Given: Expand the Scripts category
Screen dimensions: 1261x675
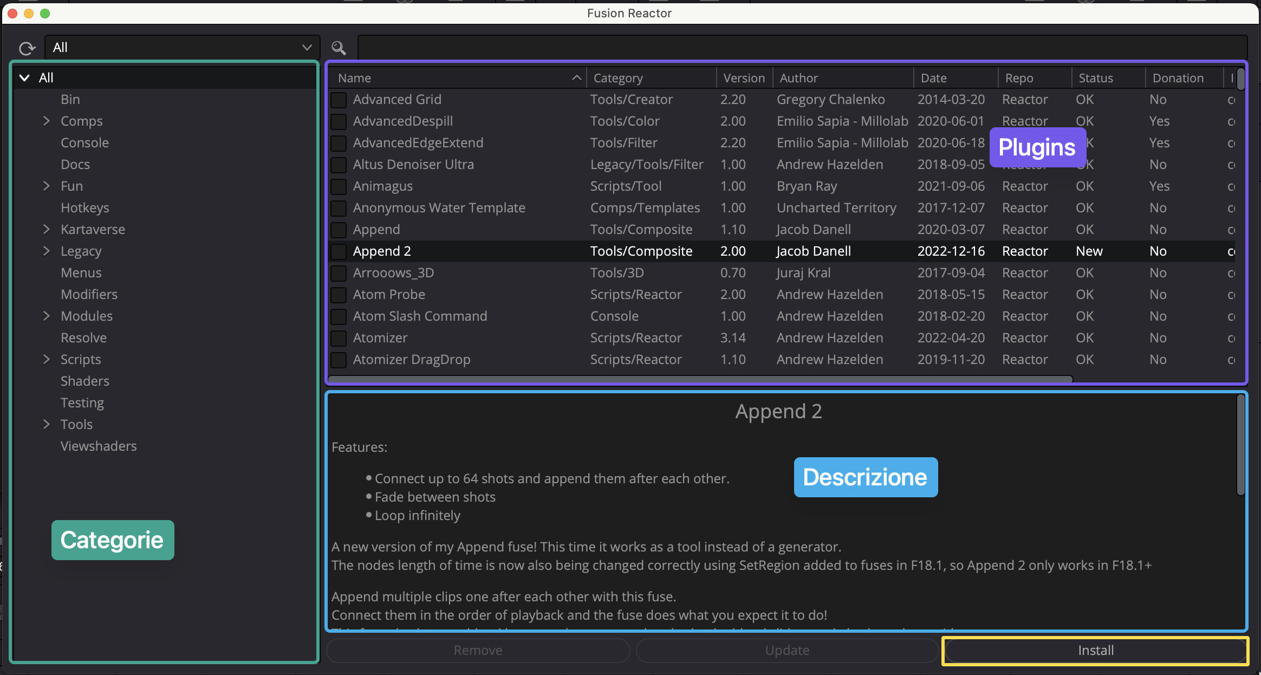Looking at the screenshot, I should click(x=47, y=359).
